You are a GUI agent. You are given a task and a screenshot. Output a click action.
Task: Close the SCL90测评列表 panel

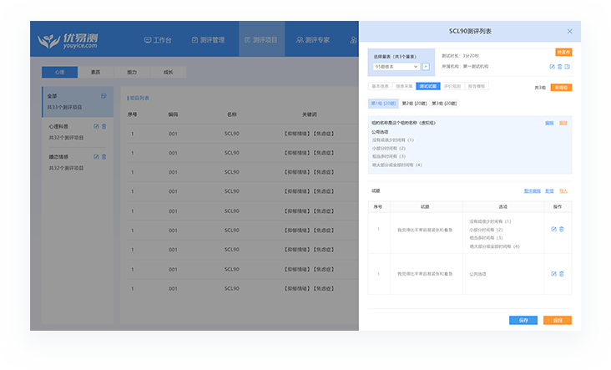coord(570,31)
